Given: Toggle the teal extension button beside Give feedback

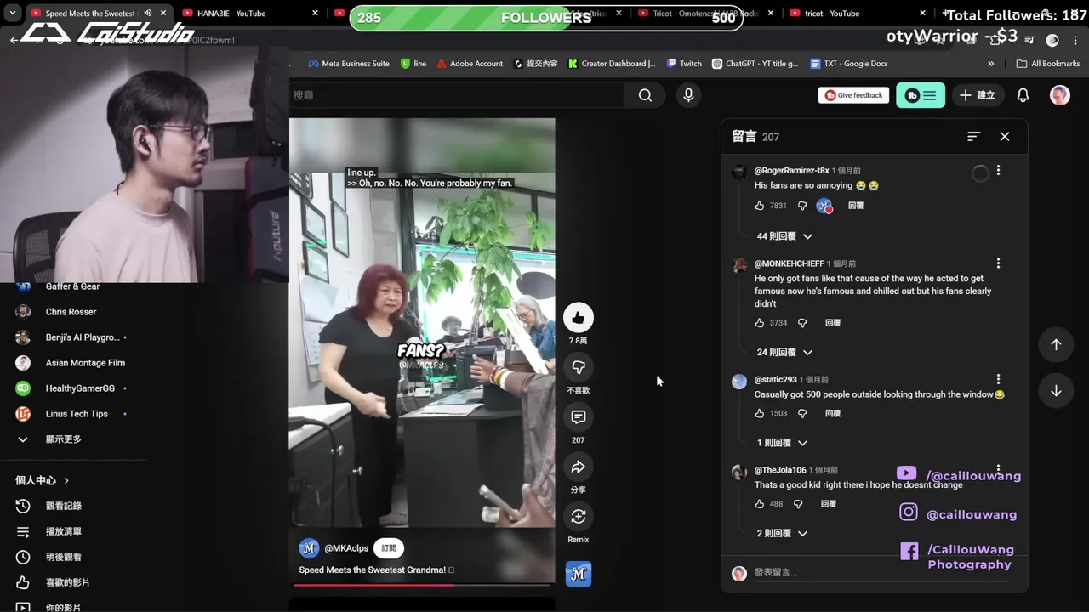Looking at the screenshot, I should [921, 95].
